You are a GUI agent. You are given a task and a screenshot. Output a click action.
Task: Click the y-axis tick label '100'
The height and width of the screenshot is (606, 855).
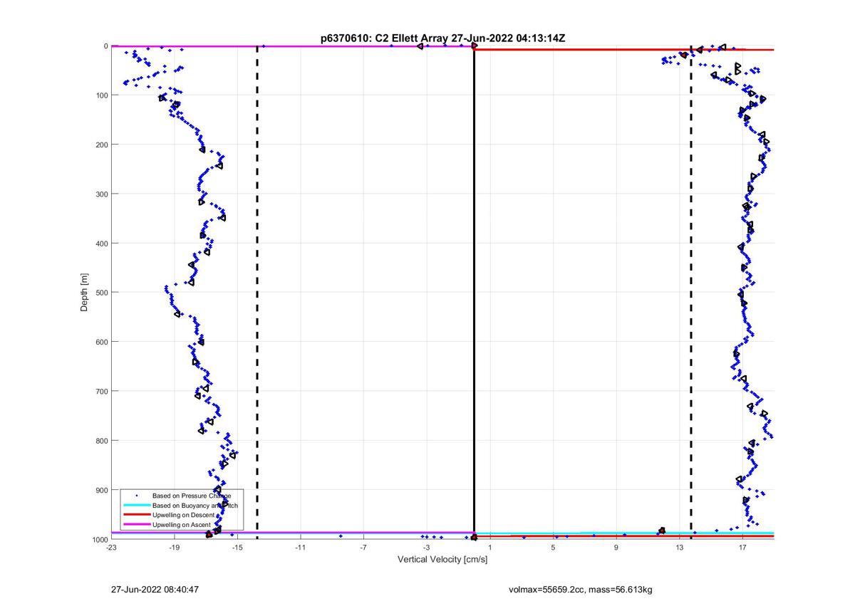tap(102, 95)
